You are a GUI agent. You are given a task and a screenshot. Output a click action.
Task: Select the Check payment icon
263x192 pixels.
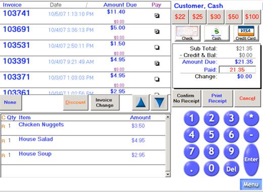tap(188, 33)
